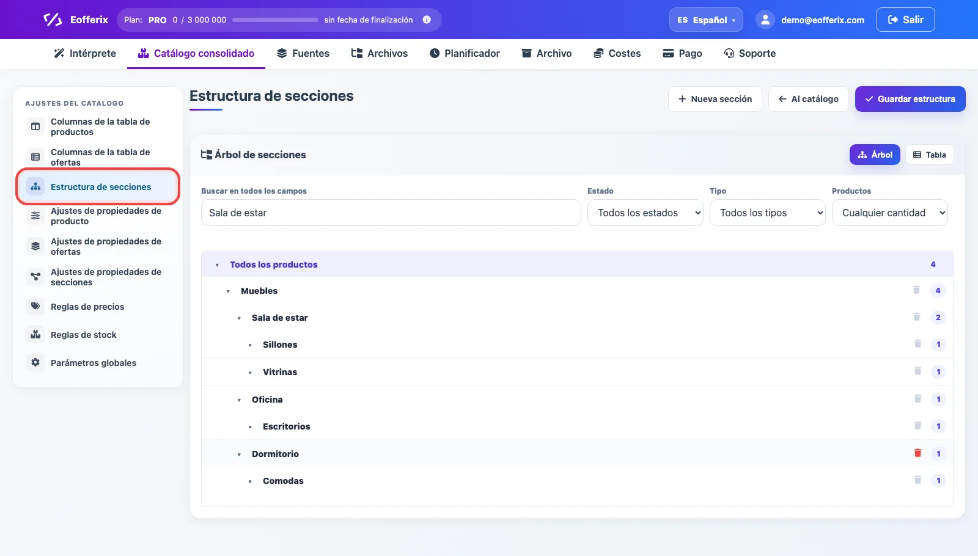The width and height of the screenshot is (978, 556).
Task: Go to the Fuentes tab
Action: [x=303, y=53]
